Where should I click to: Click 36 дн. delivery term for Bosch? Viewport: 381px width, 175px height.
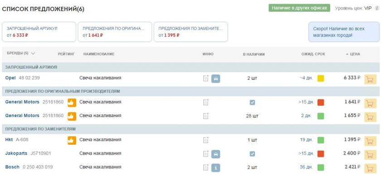[x=306, y=167]
